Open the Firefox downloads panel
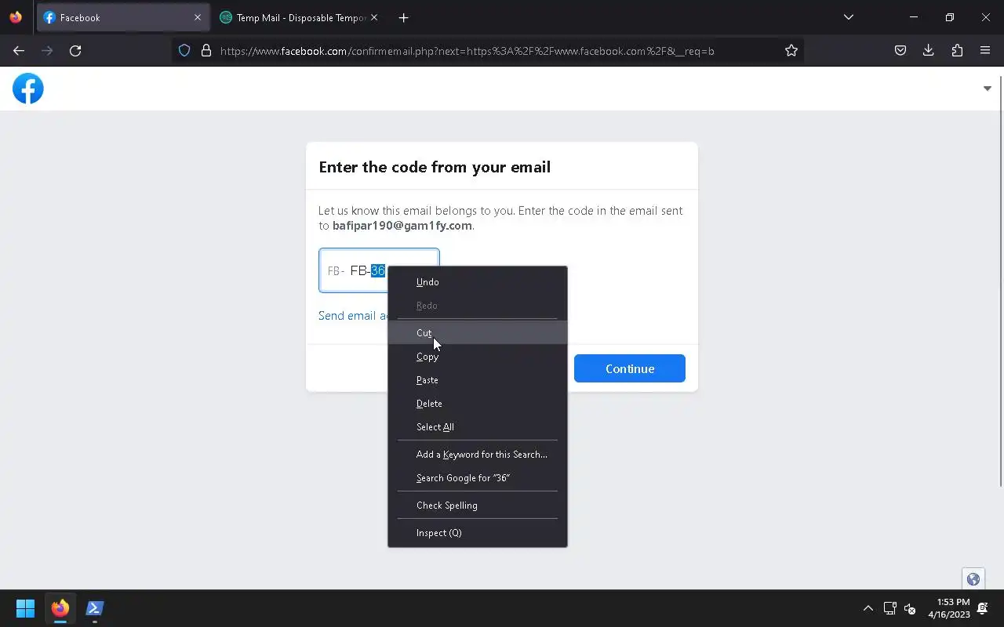This screenshot has width=1004, height=627. (929, 51)
